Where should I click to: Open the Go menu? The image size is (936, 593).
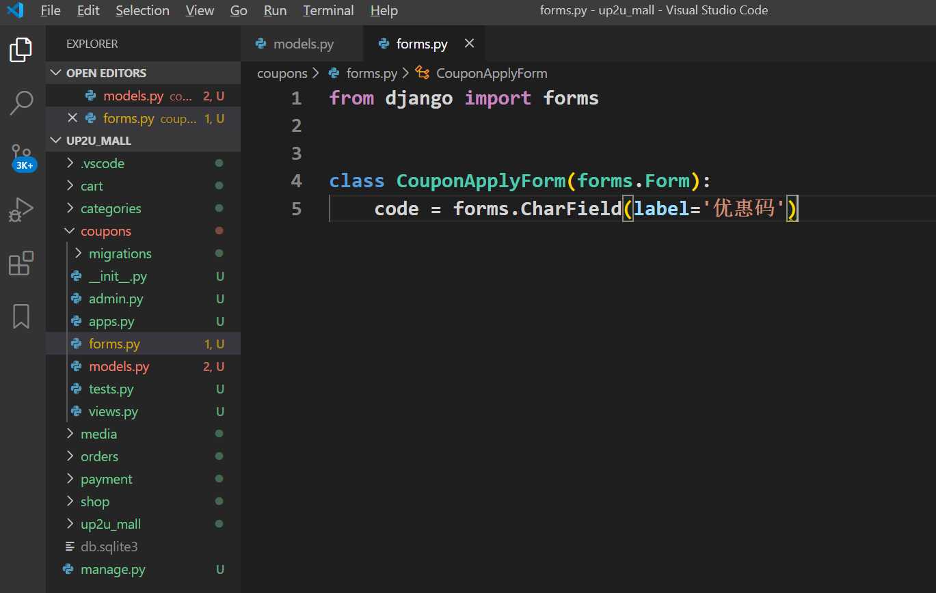[239, 10]
